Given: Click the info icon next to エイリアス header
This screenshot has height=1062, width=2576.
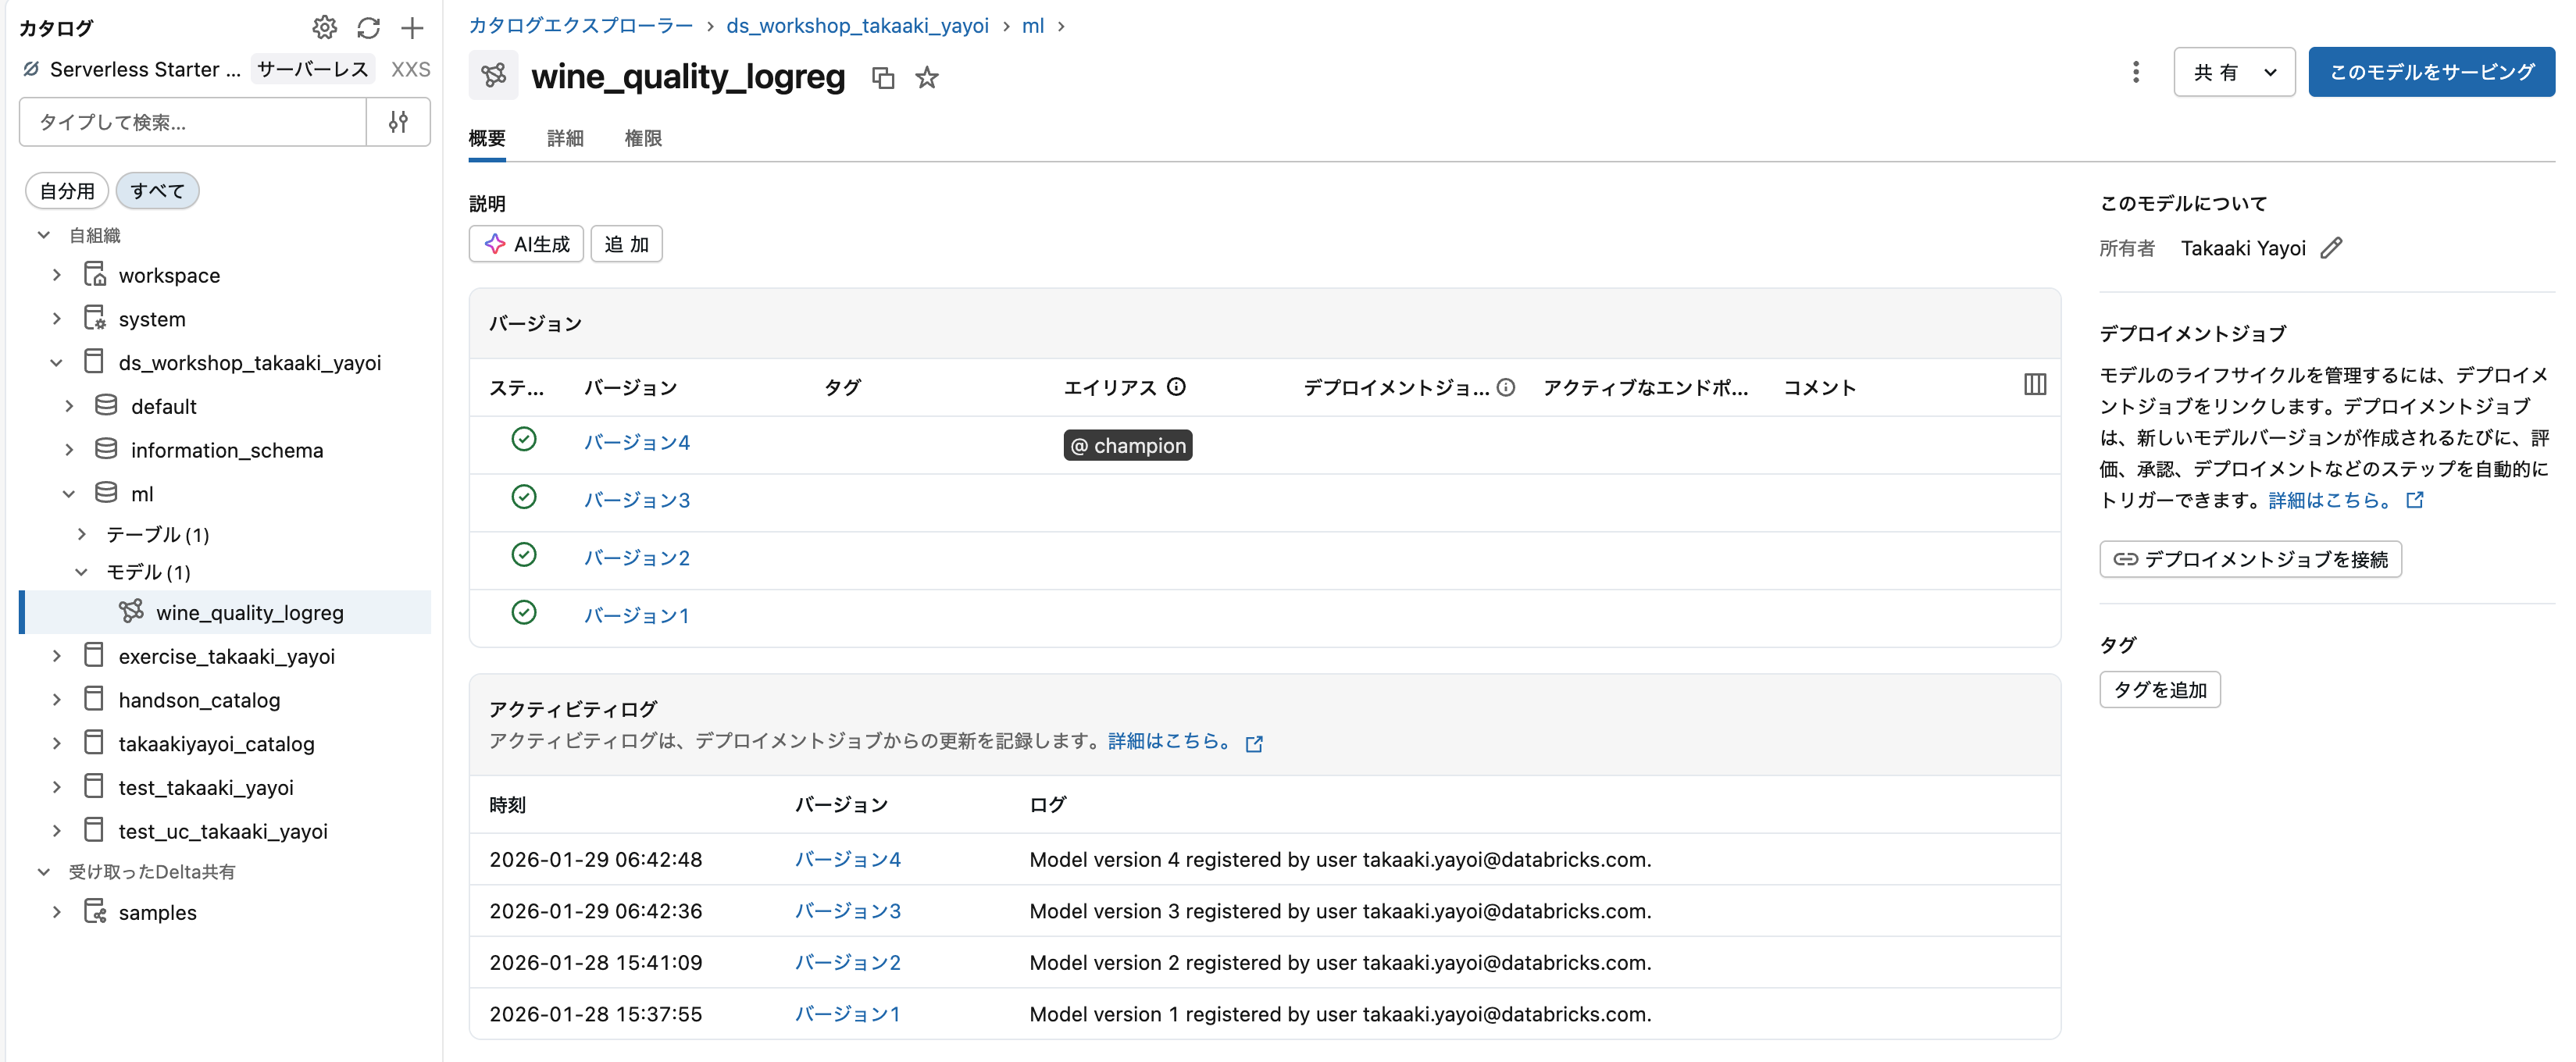Looking at the screenshot, I should (x=1177, y=386).
